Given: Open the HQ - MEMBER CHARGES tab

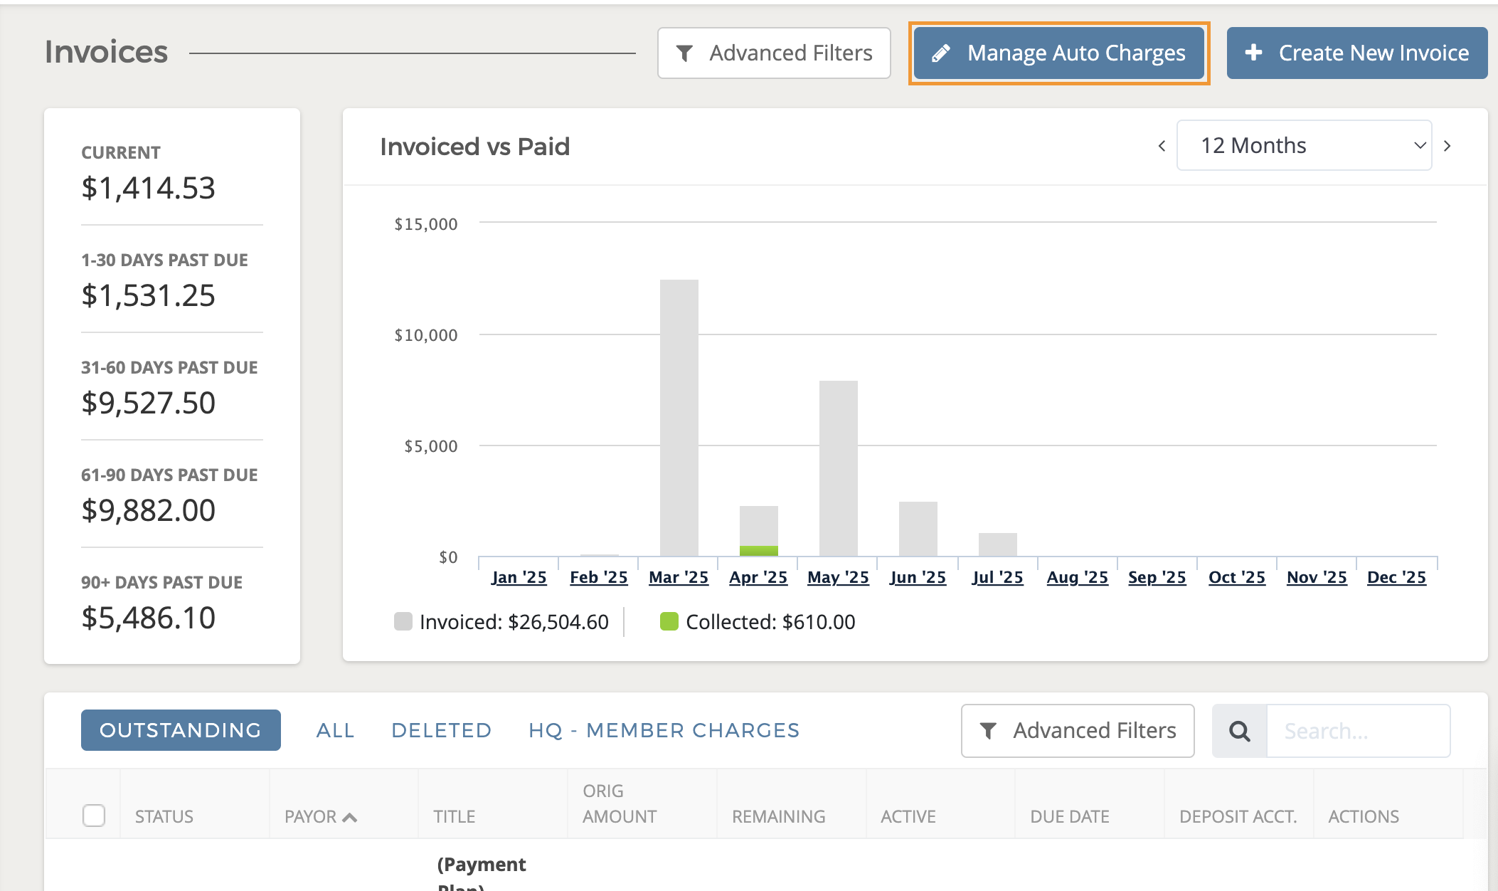Looking at the screenshot, I should coord(663,730).
